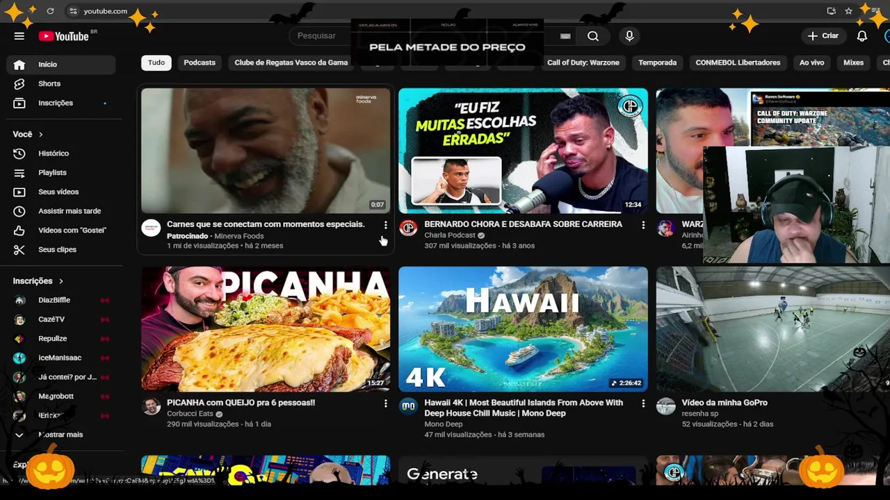The height and width of the screenshot is (500, 890).
Task: Open the Minerva Foods ad thumbnail
Action: [266, 150]
